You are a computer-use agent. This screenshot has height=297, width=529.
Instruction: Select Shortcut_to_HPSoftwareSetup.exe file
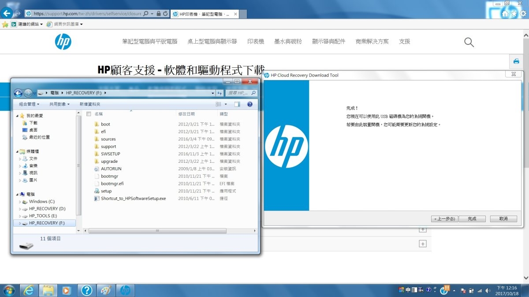tap(133, 198)
